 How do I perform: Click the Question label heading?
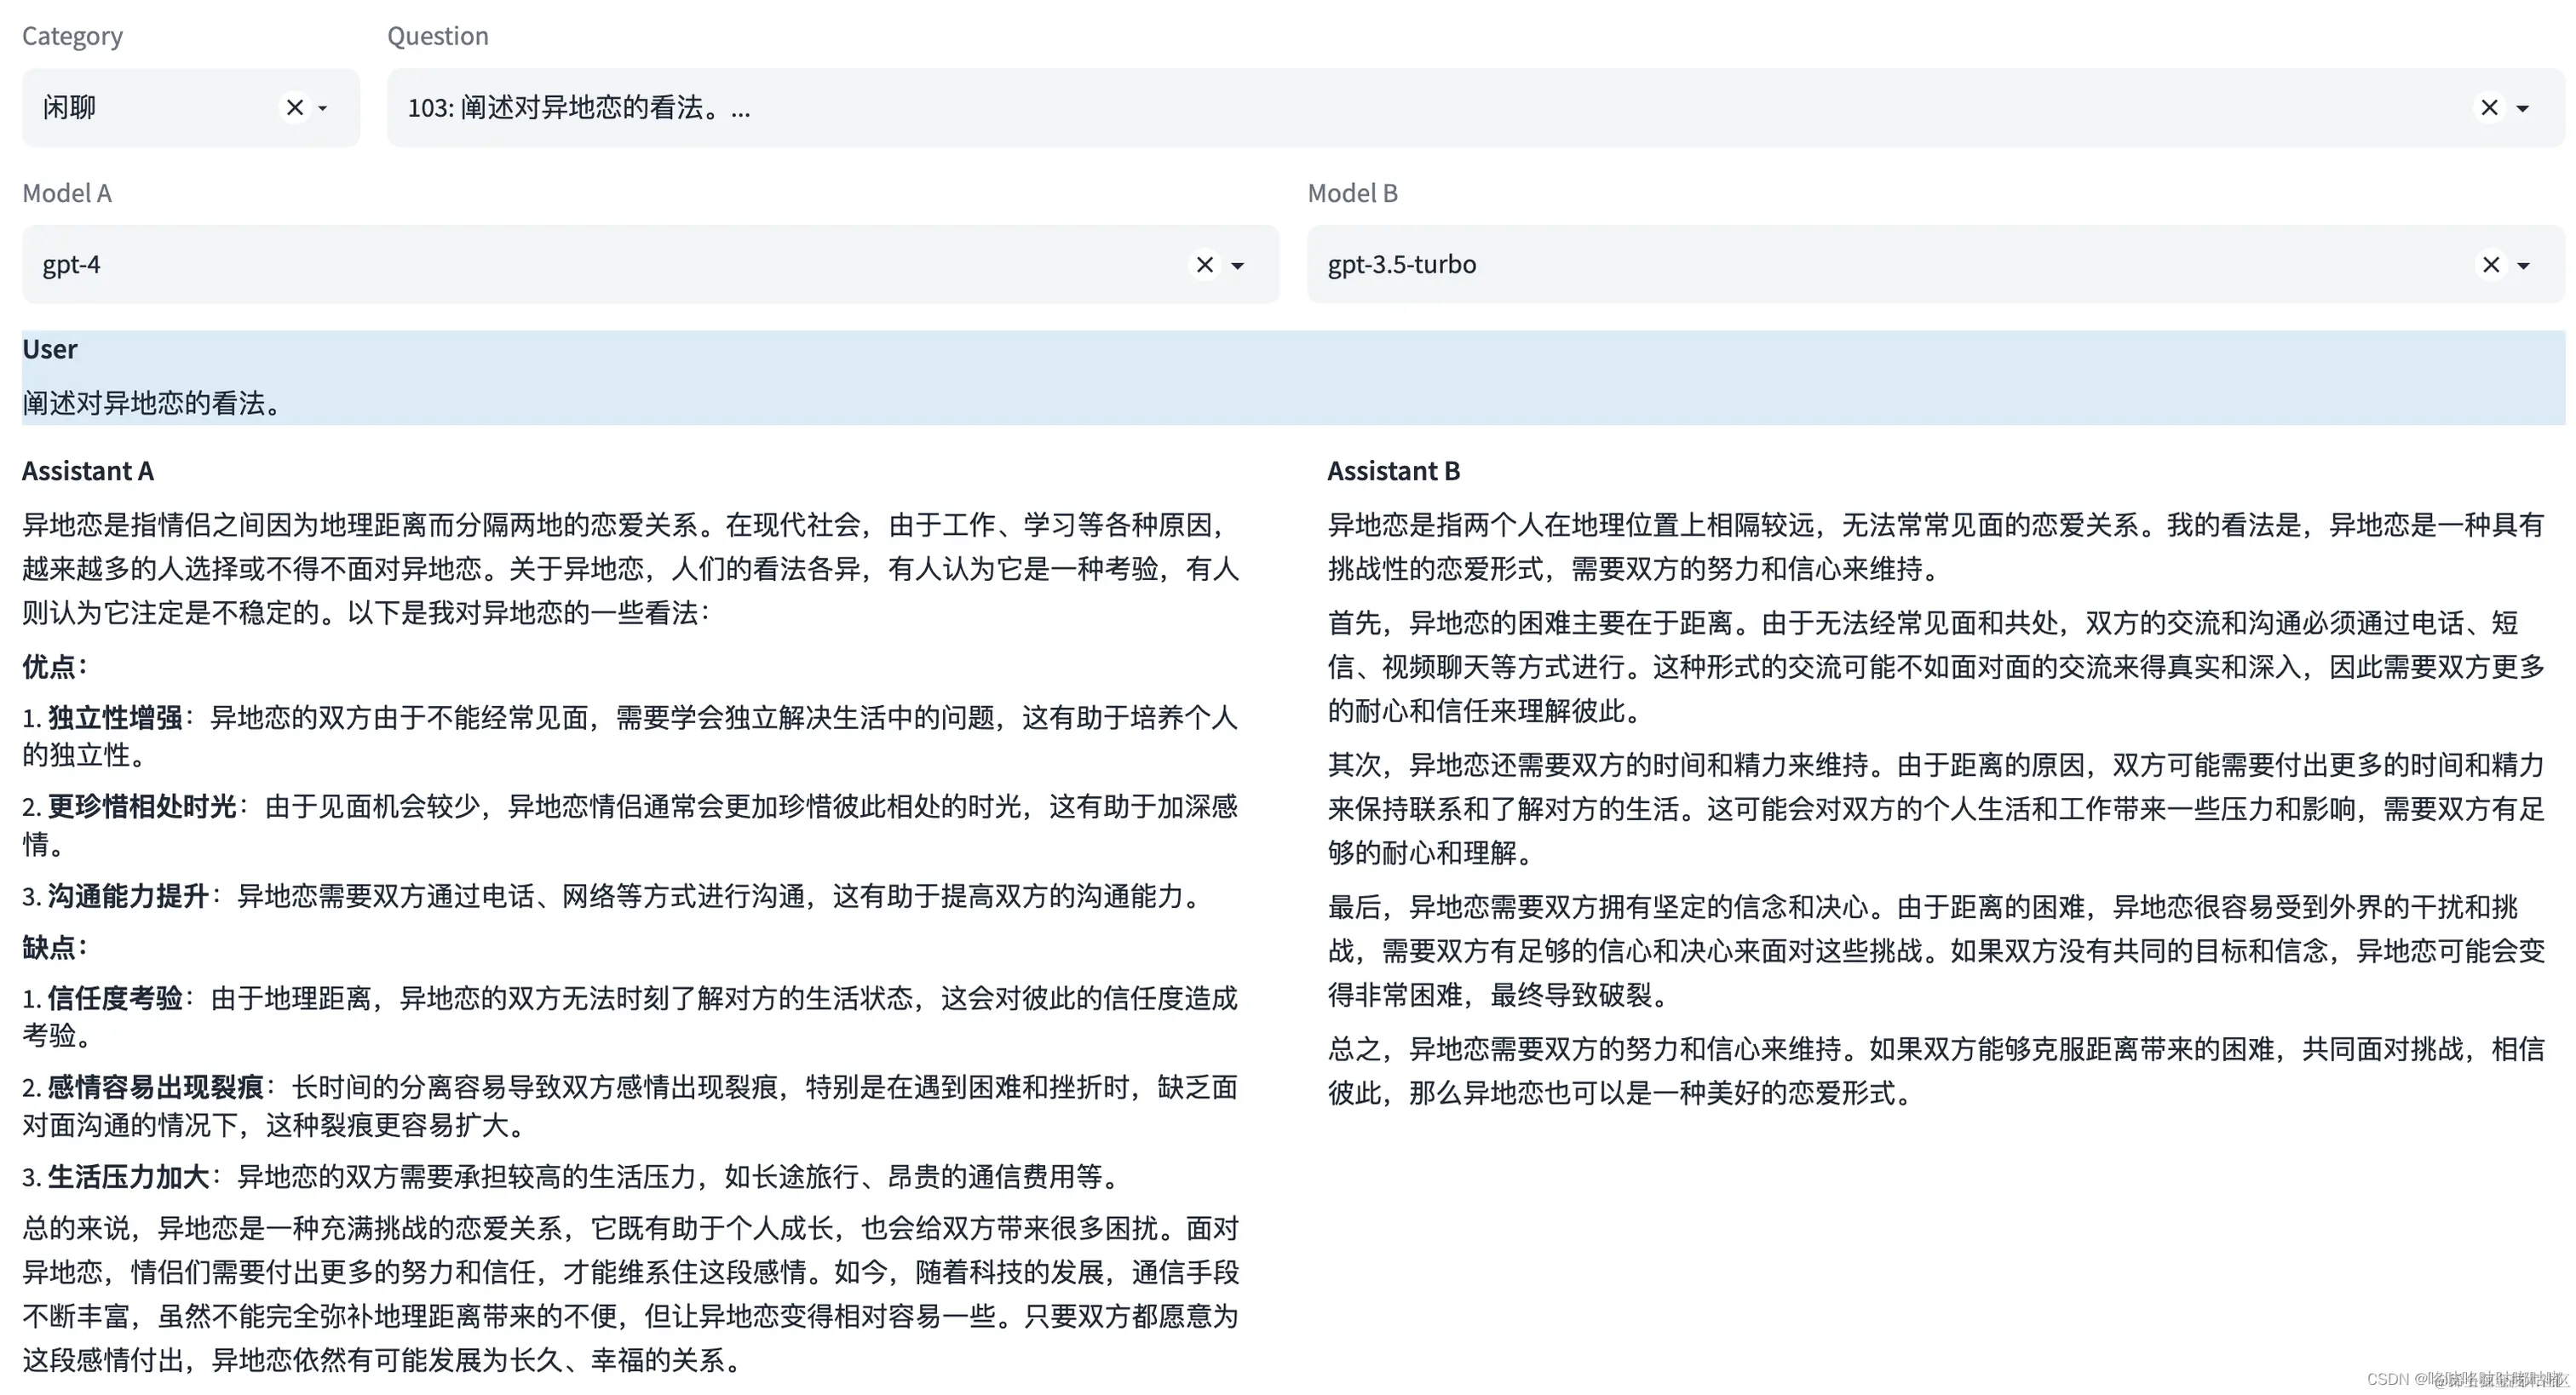tap(437, 35)
